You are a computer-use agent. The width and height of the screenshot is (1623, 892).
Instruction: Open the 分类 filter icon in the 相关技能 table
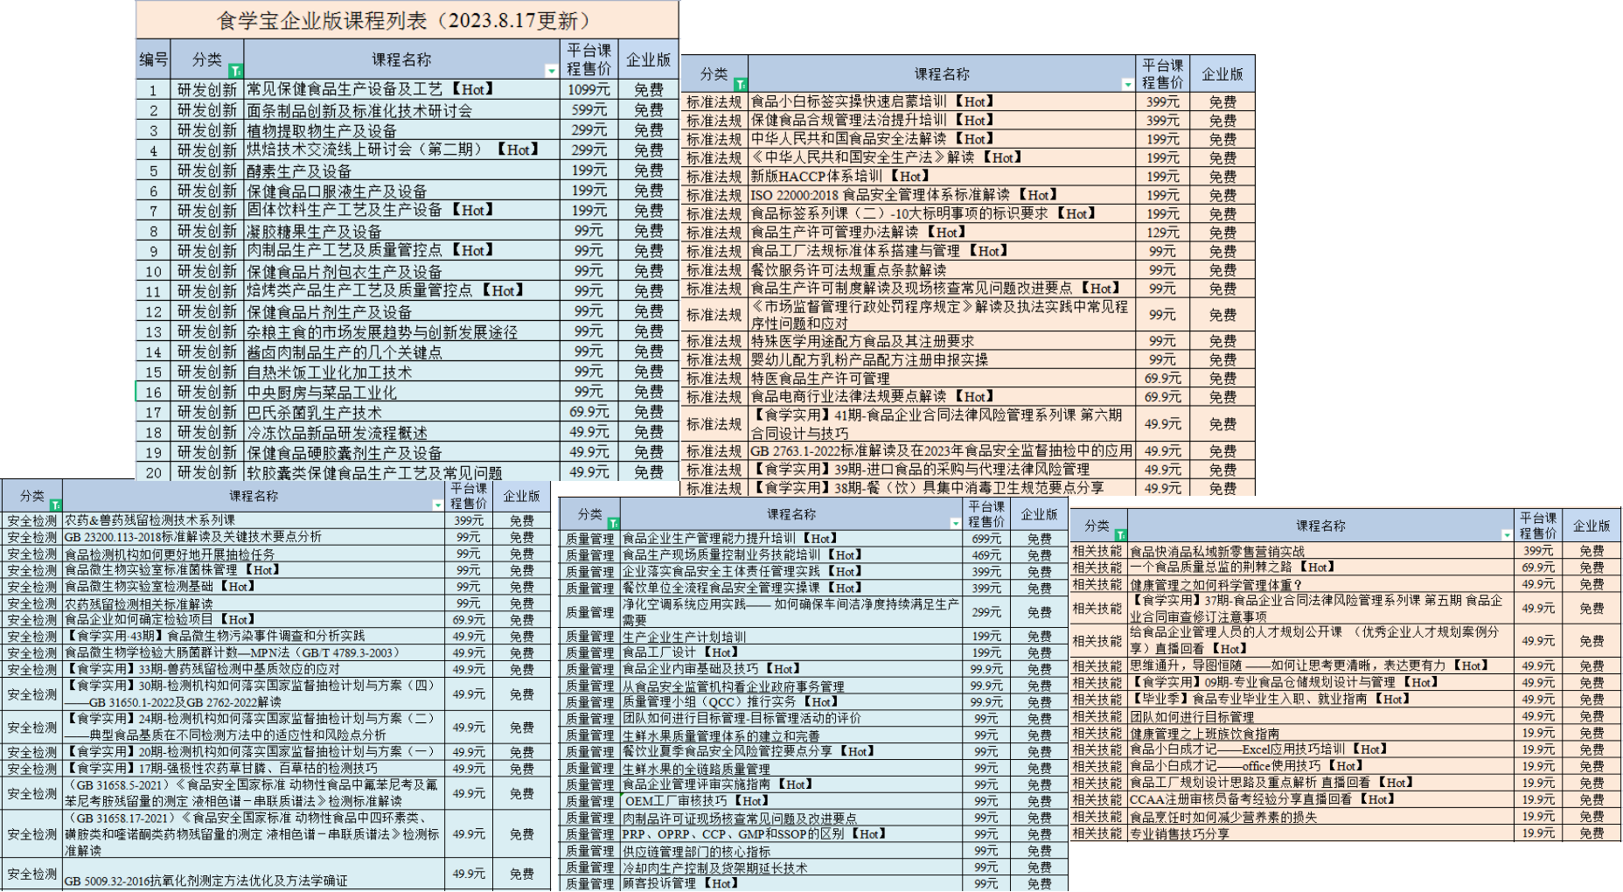(x=1120, y=534)
